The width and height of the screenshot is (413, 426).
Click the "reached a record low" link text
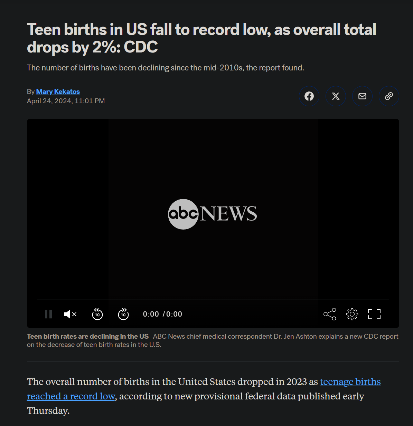coord(71,396)
